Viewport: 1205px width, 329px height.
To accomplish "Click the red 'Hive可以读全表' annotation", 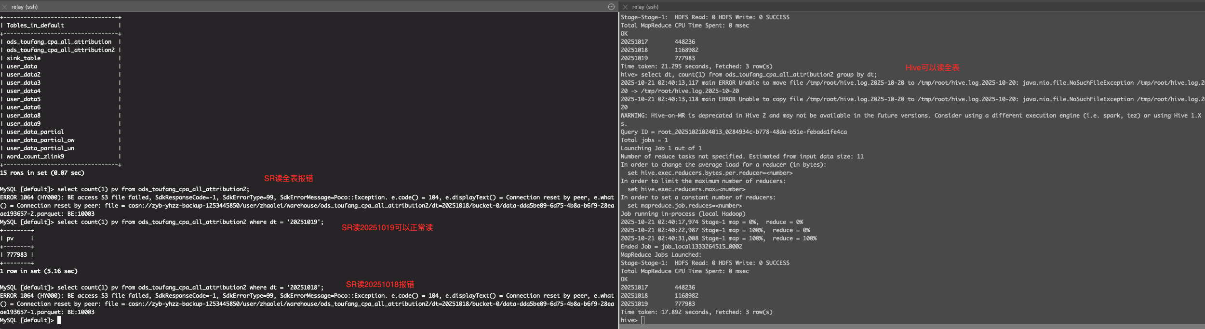I will coord(932,67).
